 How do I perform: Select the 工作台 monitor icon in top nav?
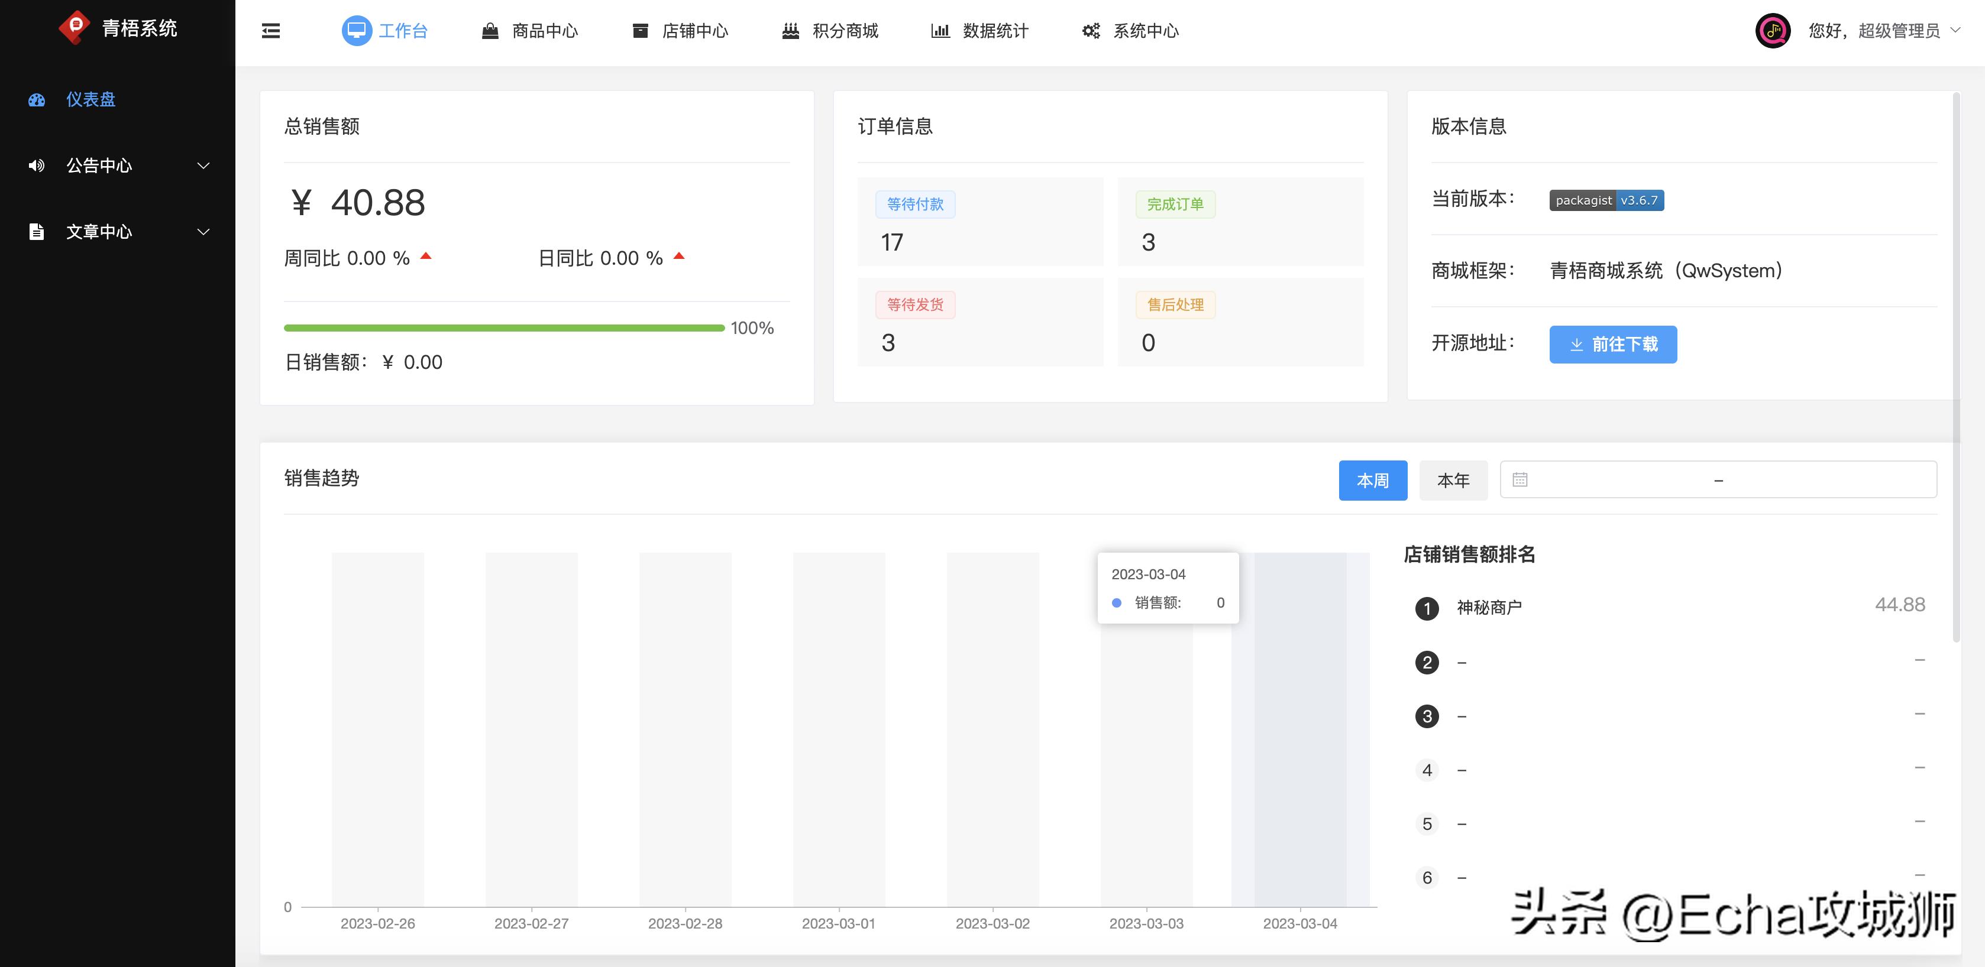pos(355,30)
